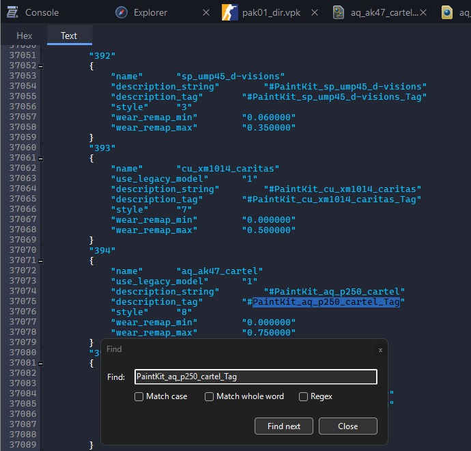The width and height of the screenshot is (471, 451).
Task: Click the "0.060000" wear_remap_min value
Action: pyautogui.click(x=269, y=118)
